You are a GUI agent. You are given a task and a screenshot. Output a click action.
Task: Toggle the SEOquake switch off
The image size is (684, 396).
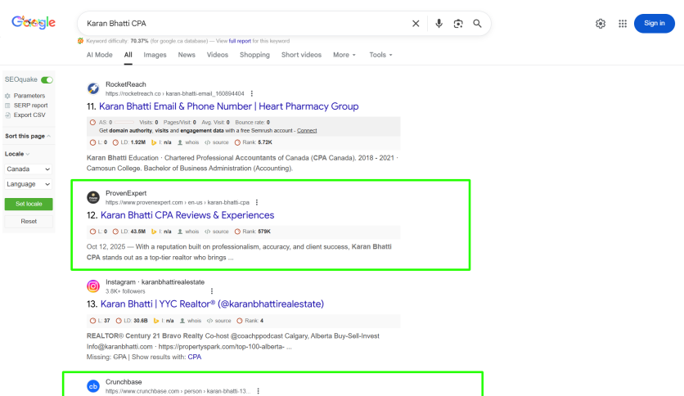pos(47,80)
